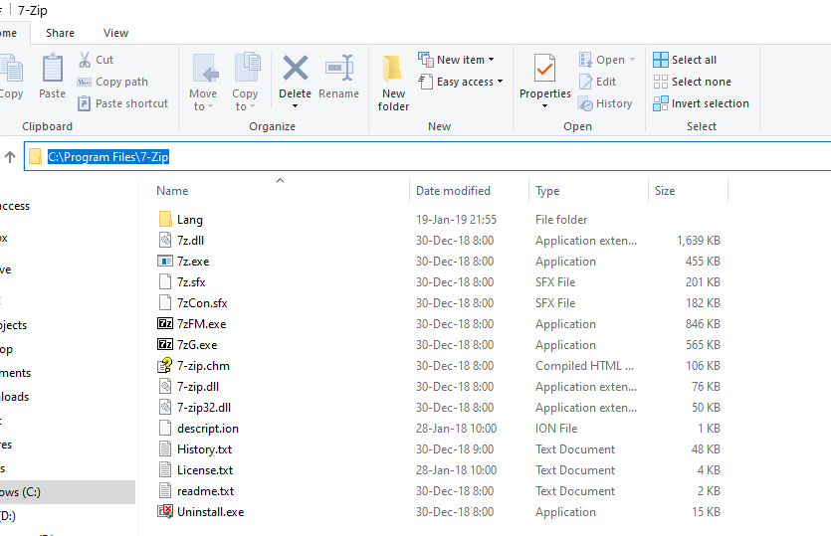
Task: Switch to the View tab
Action: click(115, 33)
